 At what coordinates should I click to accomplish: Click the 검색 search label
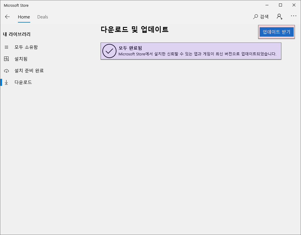pos(264,17)
